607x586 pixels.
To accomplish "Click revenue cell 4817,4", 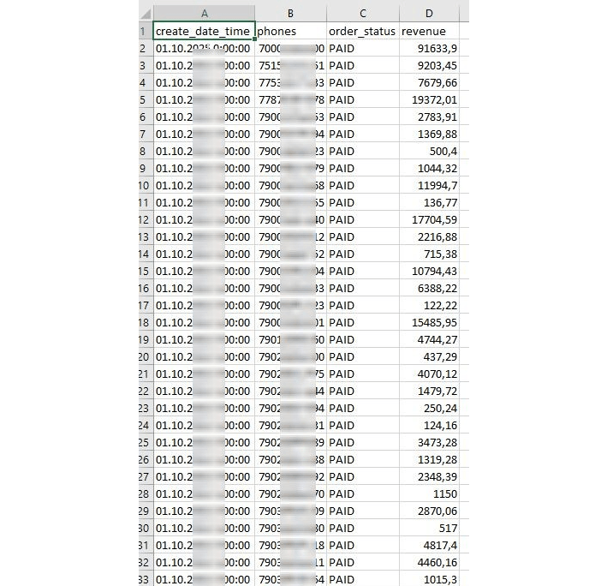I will [x=429, y=545].
